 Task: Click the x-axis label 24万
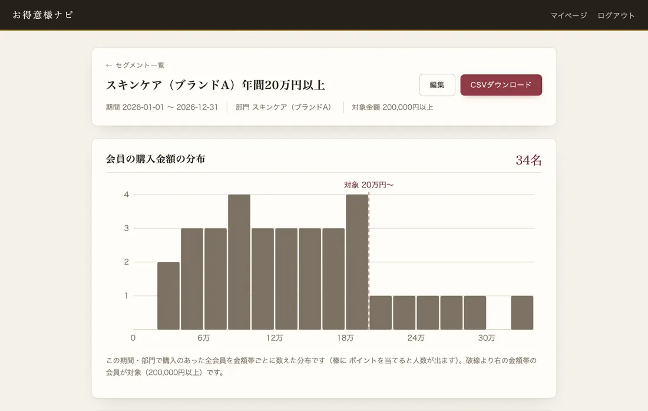416,338
